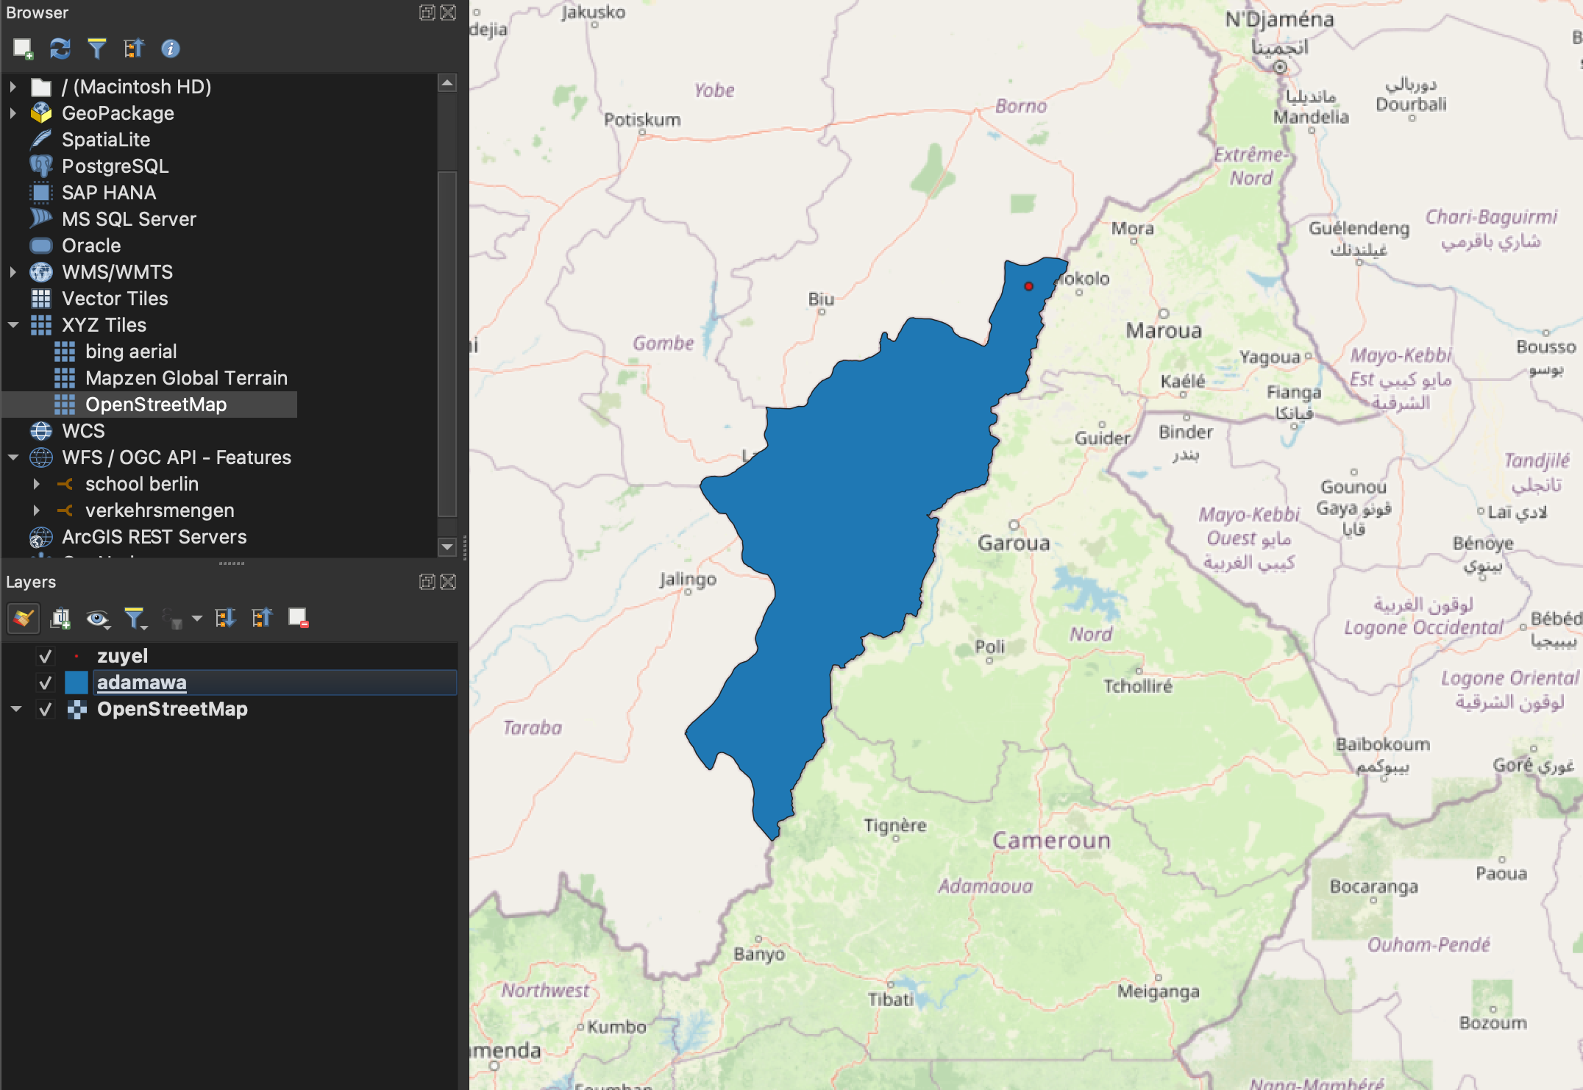This screenshot has height=1090, width=1583.
Task: Open Manage Map Themes eye icon
Action: 96,619
